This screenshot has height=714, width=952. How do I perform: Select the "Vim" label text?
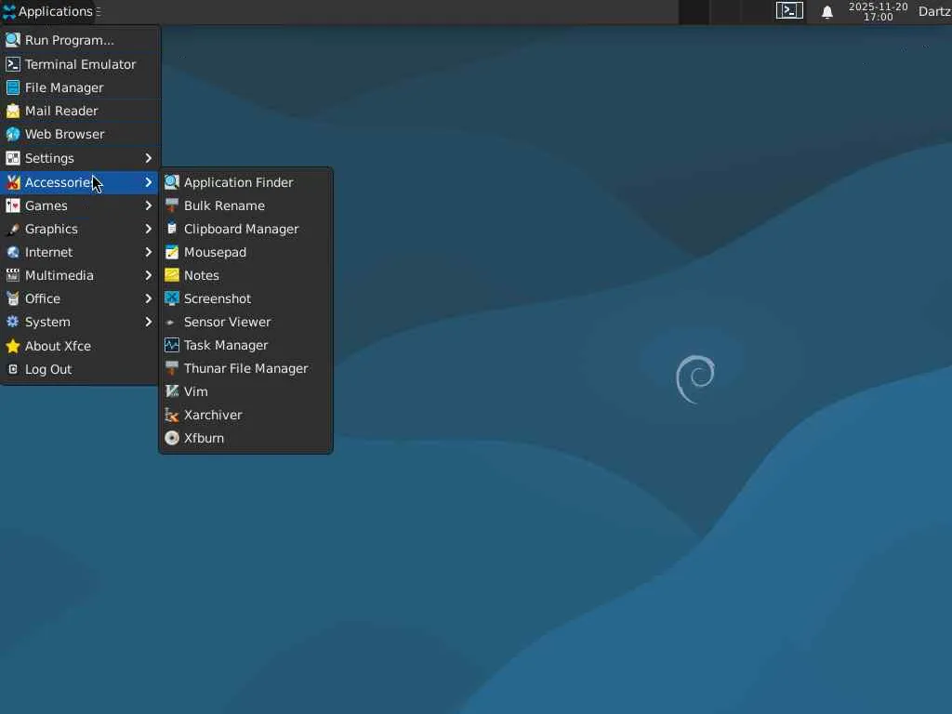[x=195, y=391]
